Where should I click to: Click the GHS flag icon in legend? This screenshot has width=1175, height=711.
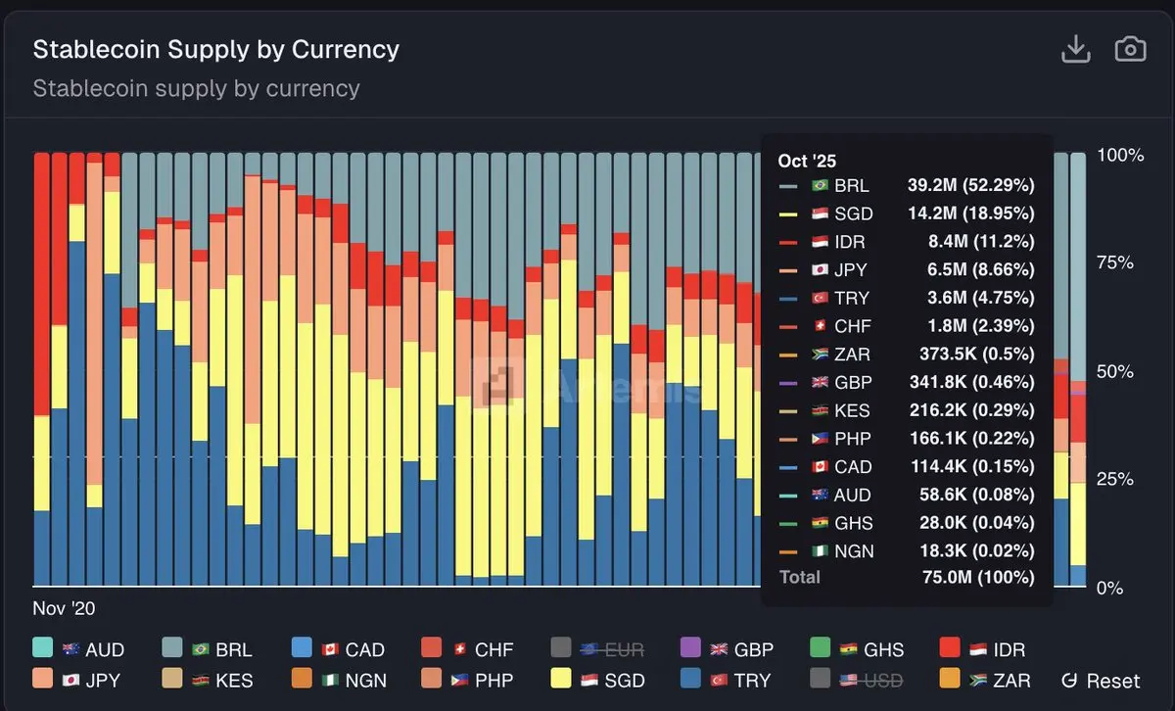(848, 649)
